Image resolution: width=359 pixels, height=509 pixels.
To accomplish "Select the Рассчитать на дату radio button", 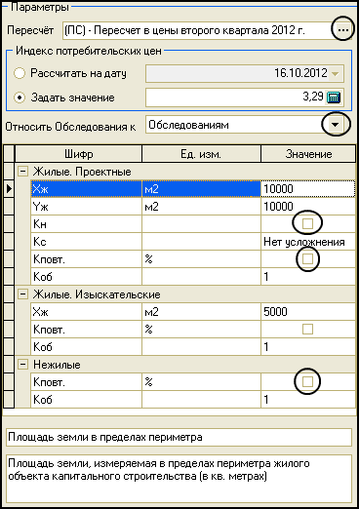I will (x=20, y=73).
